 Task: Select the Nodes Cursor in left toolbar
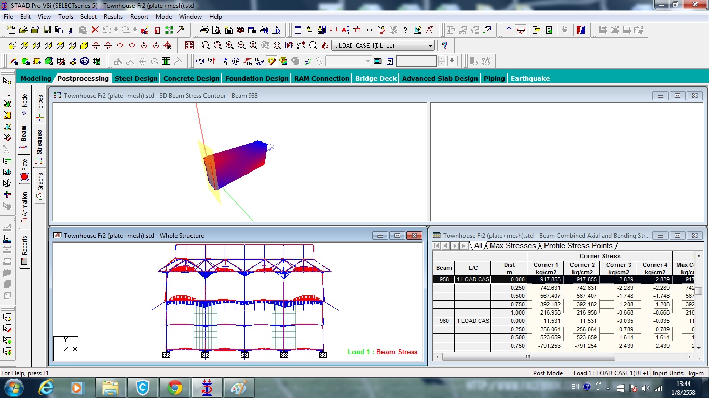[x=7, y=81]
